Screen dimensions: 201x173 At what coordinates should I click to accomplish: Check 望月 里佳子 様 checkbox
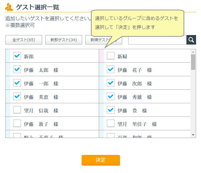pyautogui.click(x=111, y=124)
